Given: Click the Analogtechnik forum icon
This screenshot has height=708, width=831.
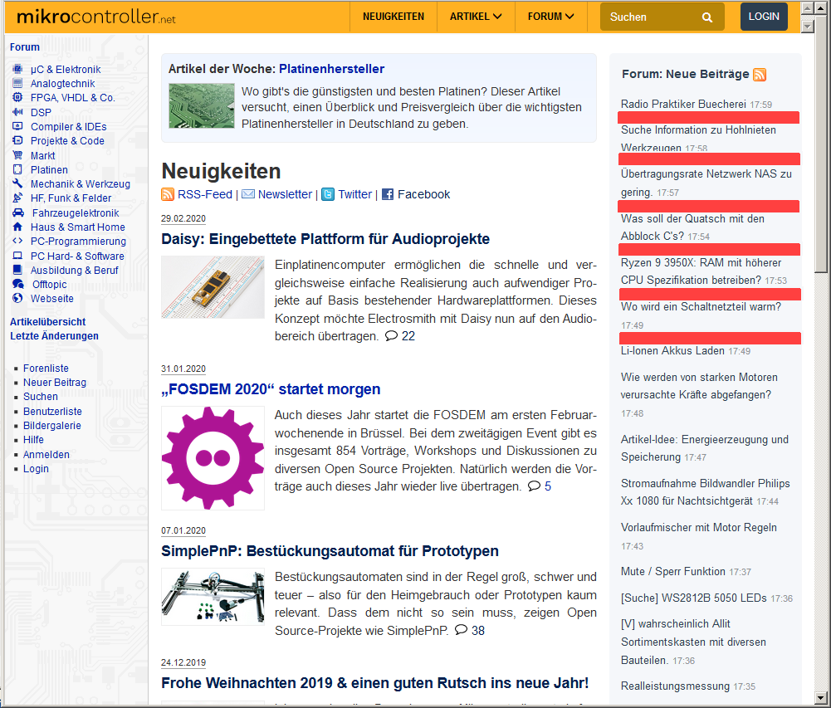Looking at the screenshot, I should pyautogui.click(x=17, y=83).
